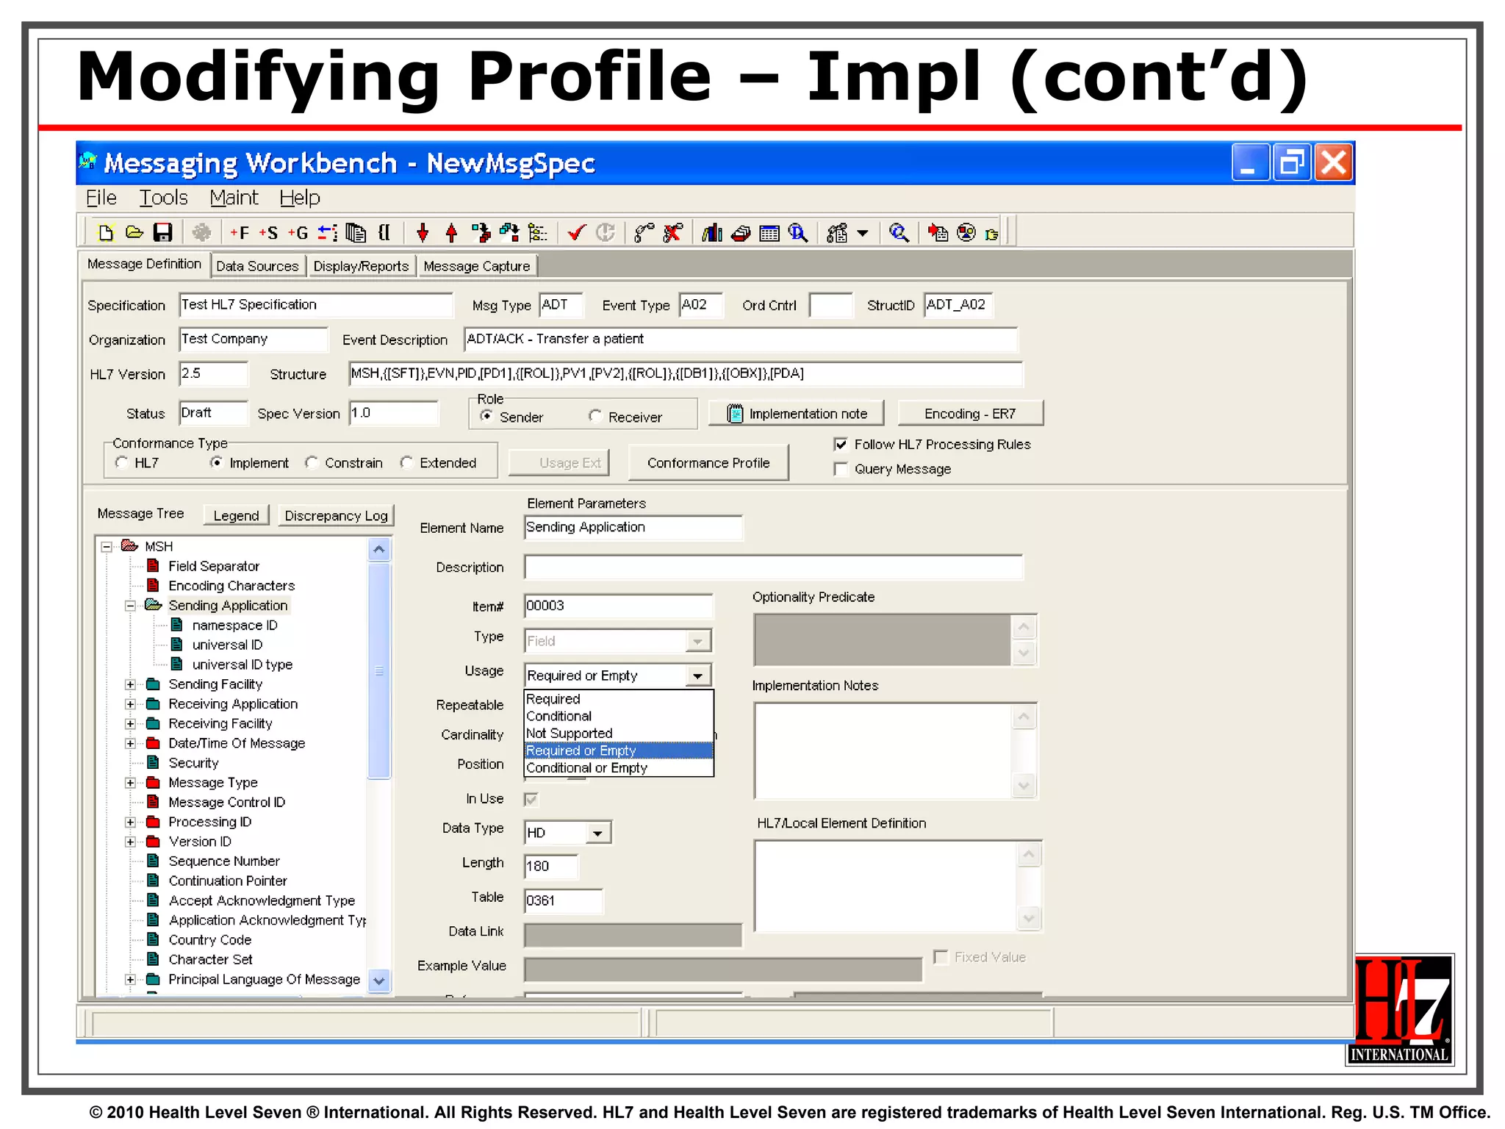Expand the Receiving Application tree node

130,704
